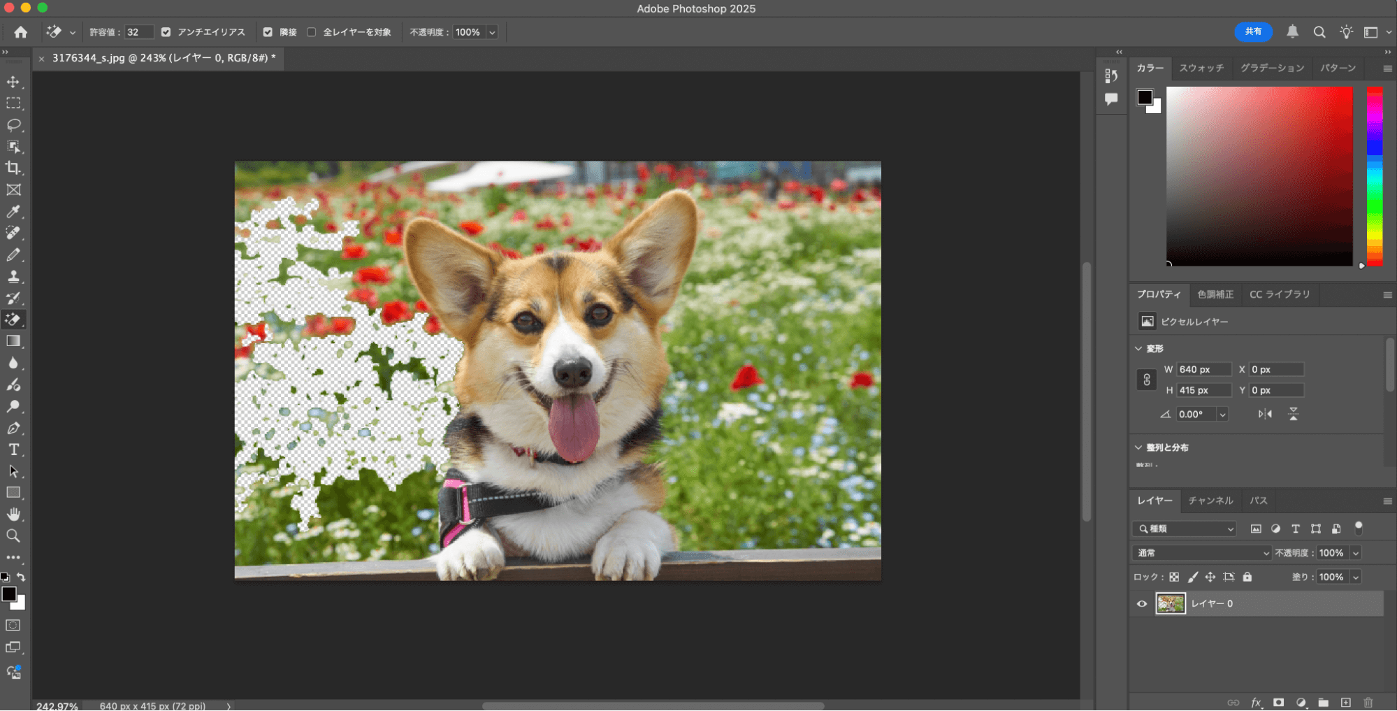1397x711 pixels.
Task: Open the 種類 layer filter dropdown
Action: point(1185,529)
